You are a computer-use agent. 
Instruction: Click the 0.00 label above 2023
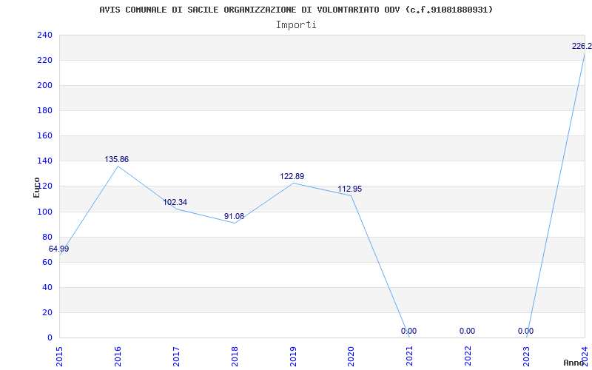(x=526, y=331)
